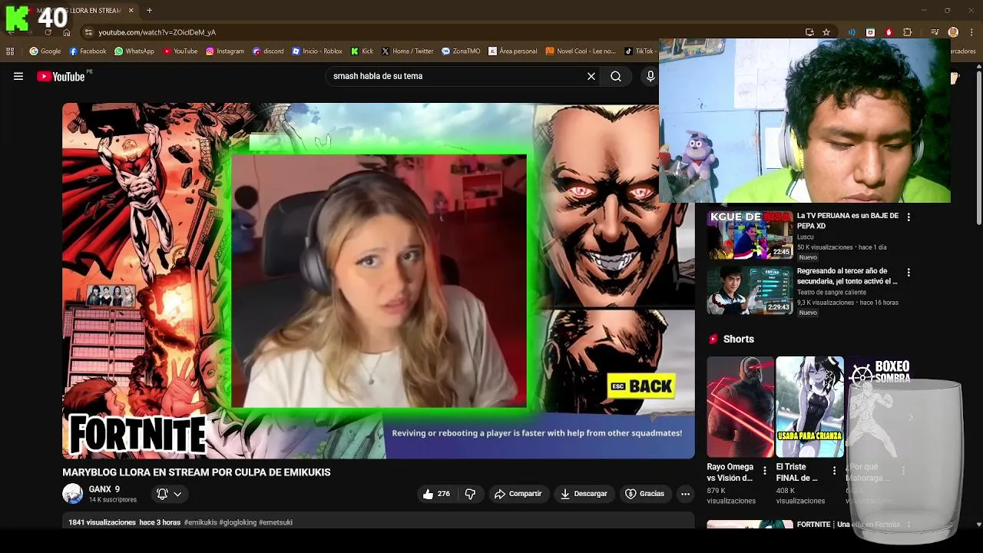Open the Kick bookmark

tap(362, 51)
